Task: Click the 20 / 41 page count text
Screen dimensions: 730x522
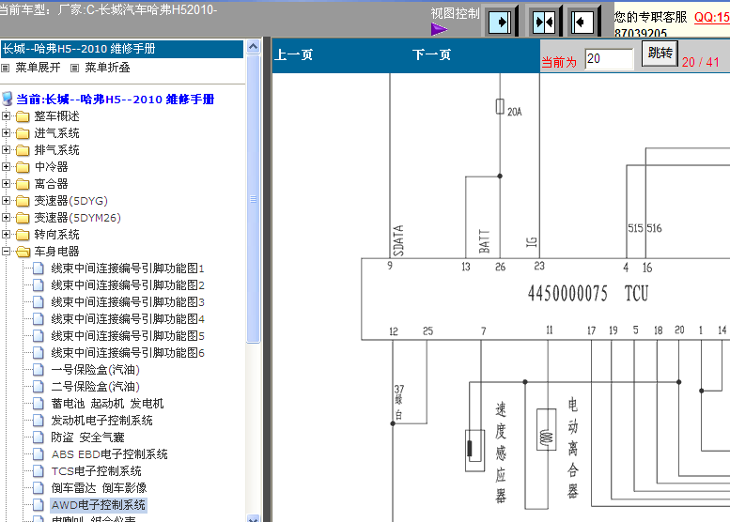Action: click(700, 62)
